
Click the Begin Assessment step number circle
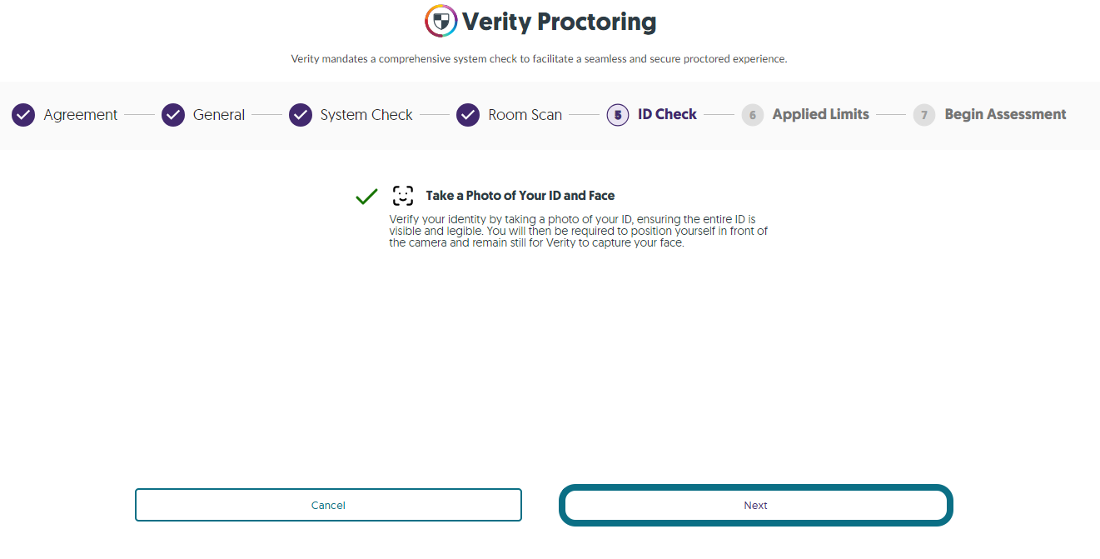(x=924, y=115)
